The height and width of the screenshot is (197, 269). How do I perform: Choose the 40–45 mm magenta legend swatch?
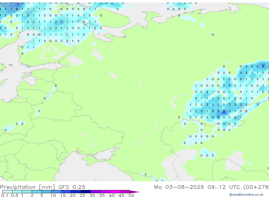coord(115,192)
